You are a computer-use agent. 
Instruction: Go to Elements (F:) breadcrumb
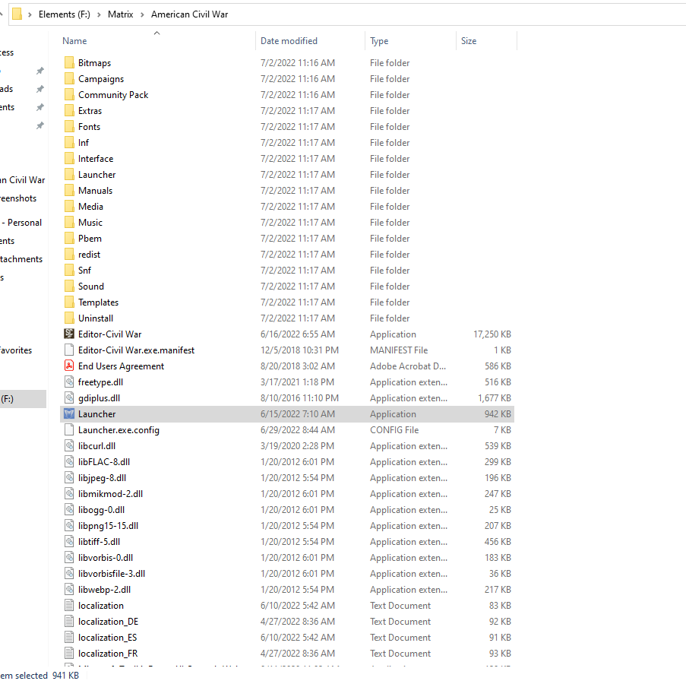pos(65,14)
